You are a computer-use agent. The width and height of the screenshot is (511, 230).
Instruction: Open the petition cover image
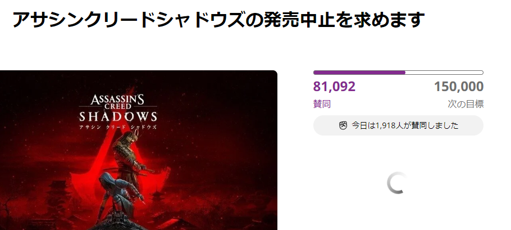point(139,150)
